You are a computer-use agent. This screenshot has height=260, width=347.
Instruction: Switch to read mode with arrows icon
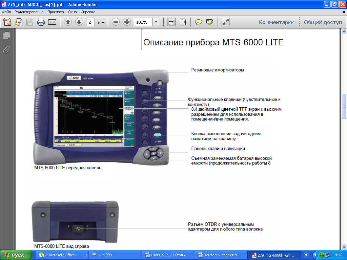225,22
